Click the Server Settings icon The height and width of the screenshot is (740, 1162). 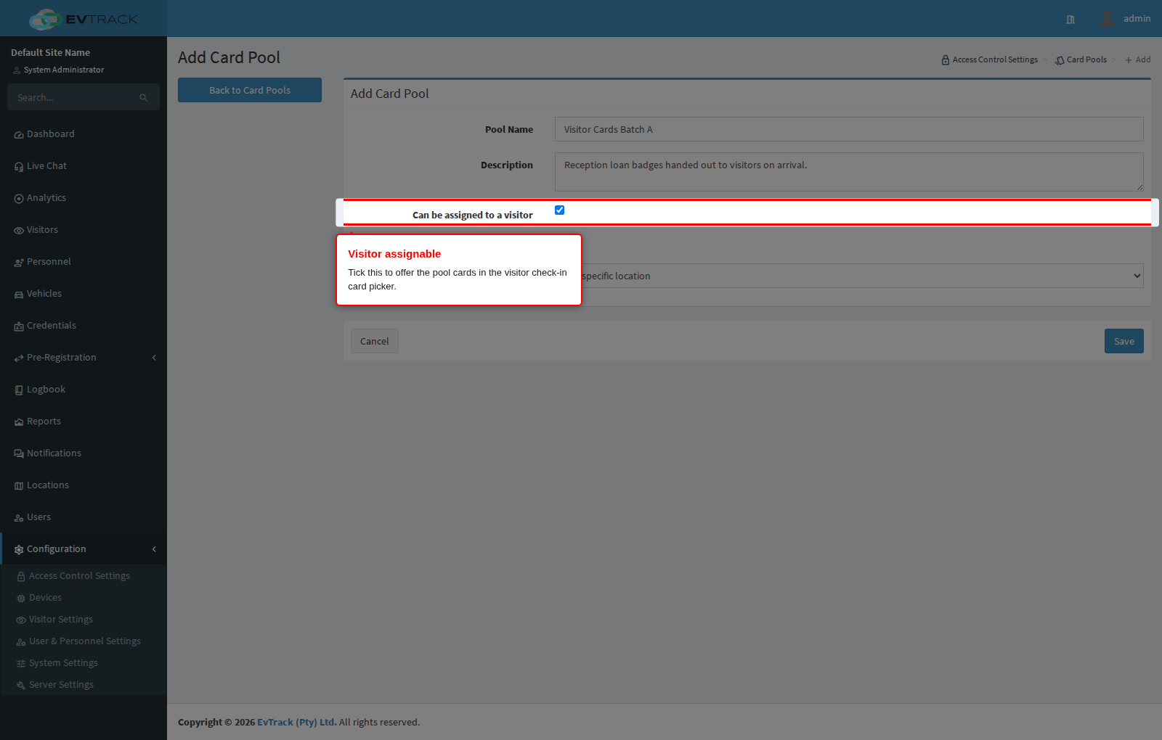[21, 686]
